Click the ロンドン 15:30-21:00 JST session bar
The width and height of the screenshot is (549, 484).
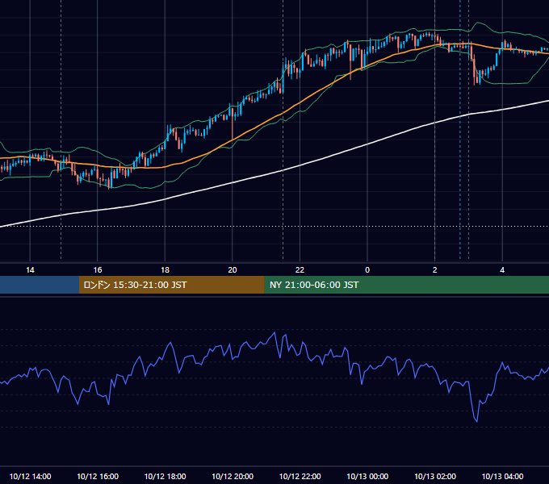tap(171, 285)
